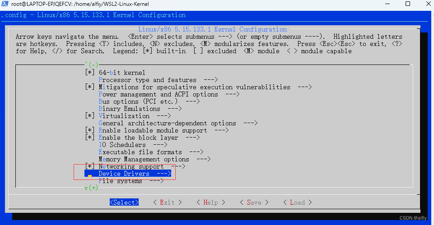The width and height of the screenshot is (434, 225).
Task: Open IO Schedulers submenu
Action: (x=133, y=145)
